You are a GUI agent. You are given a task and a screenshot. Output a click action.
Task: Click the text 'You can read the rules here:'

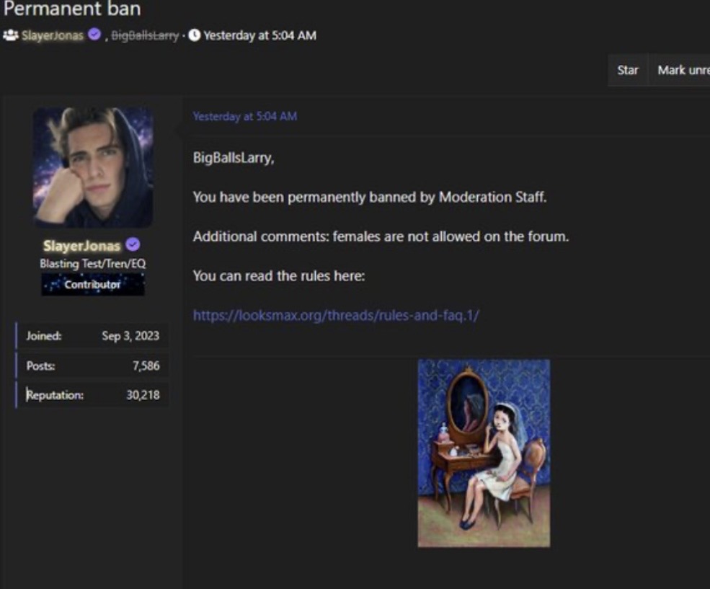point(279,276)
